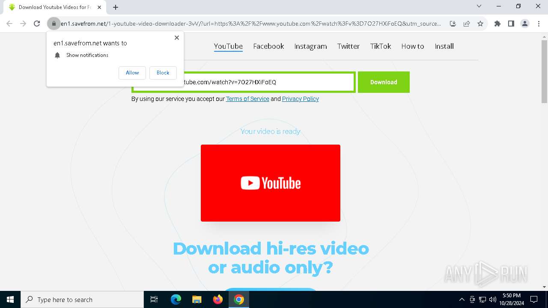Show hidden system tray icons

pyautogui.click(x=462, y=299)
